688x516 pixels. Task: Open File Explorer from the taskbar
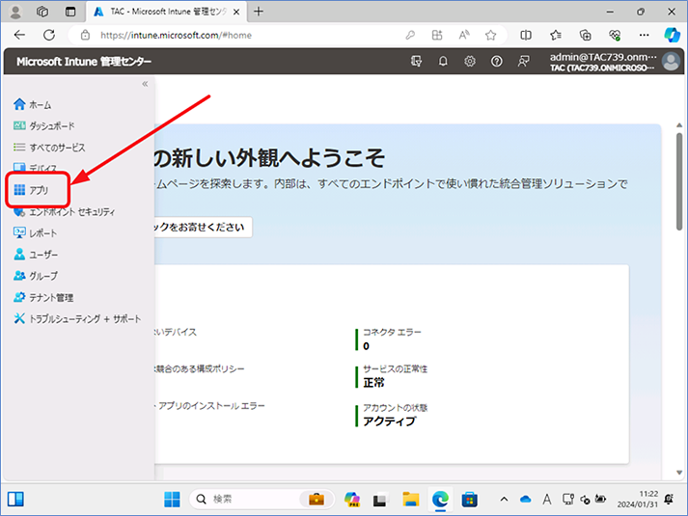pyautogui.click(x=411, y=499)
